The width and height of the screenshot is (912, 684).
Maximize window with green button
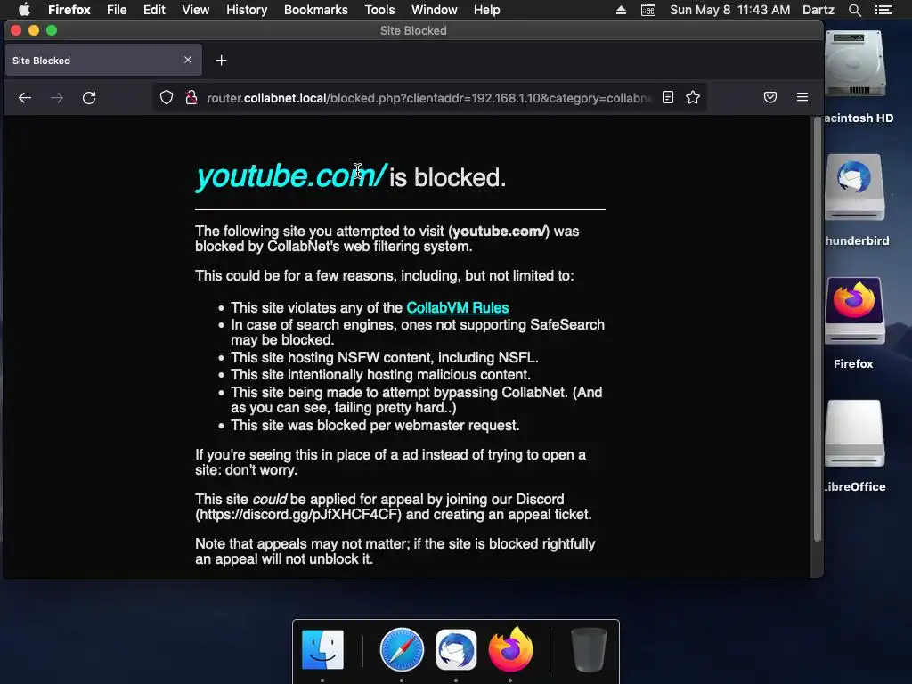52,31
